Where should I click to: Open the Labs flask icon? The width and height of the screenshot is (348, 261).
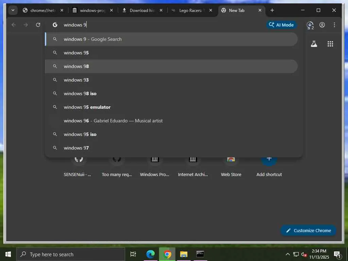314,44
